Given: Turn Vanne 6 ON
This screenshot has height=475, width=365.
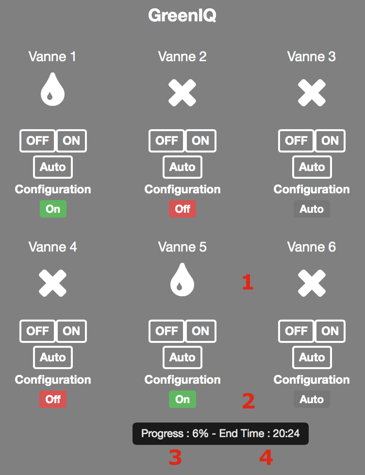Looking at the screenshot, I should coord(330,331).
